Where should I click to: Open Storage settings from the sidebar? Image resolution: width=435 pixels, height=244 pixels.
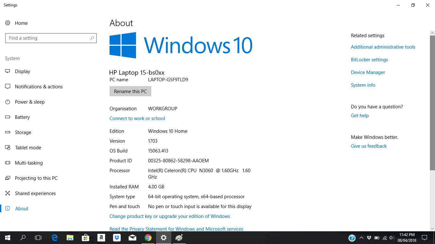[23, 132]
